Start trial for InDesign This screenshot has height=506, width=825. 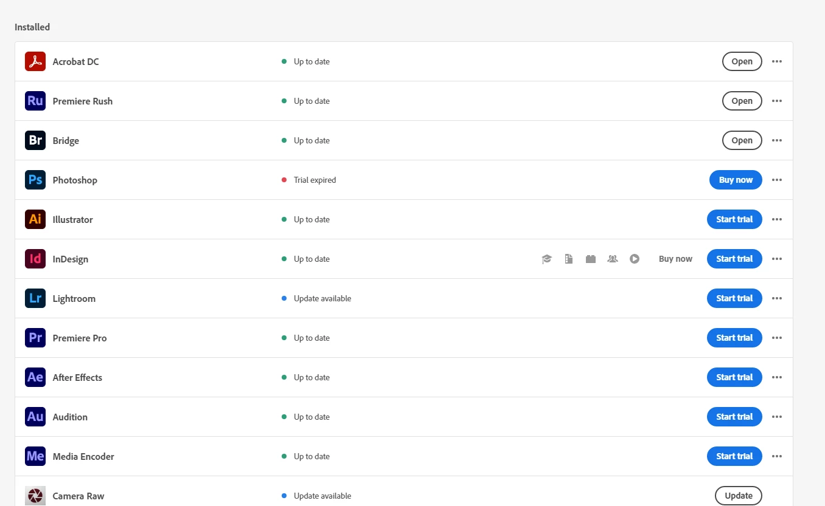click(734, 259)
